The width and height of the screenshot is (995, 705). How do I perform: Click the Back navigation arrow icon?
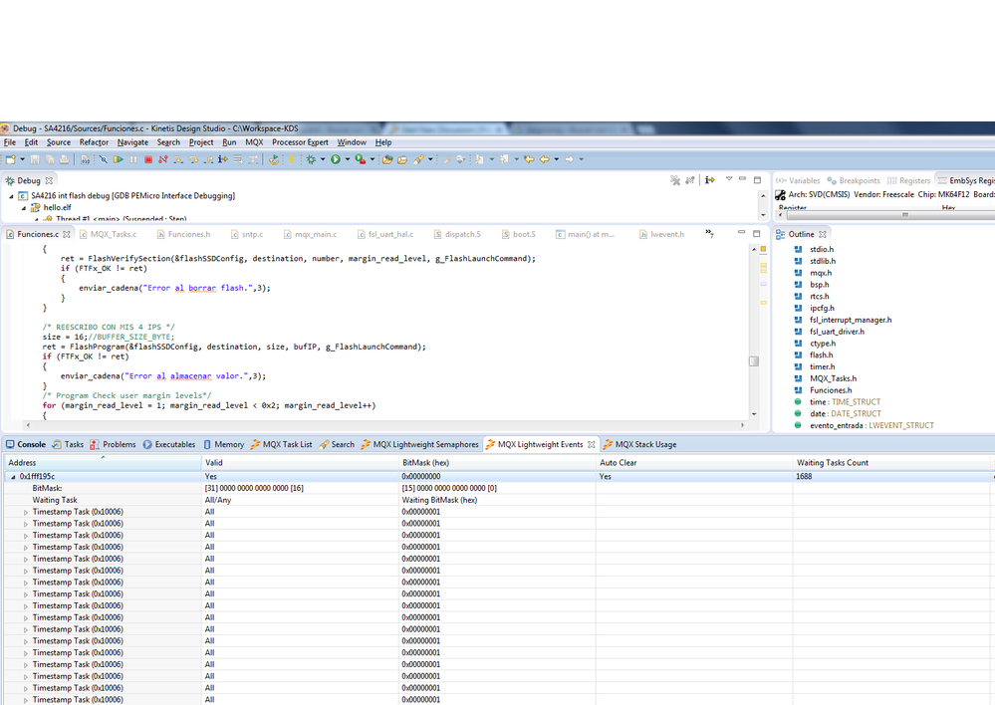(545, 159)
